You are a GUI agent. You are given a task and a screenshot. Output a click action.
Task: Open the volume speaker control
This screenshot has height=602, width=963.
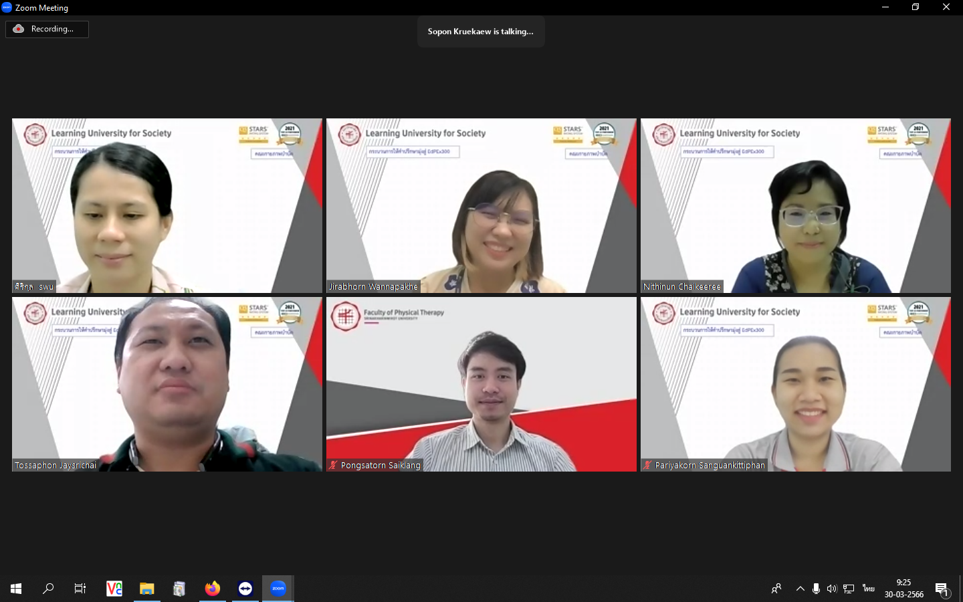[x=832, y=589]
